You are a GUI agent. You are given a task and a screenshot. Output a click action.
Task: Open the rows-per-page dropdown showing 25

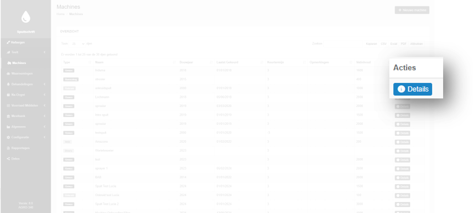click(78, 44)
